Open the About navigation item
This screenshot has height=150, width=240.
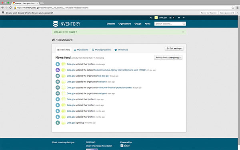click(148, 24)
